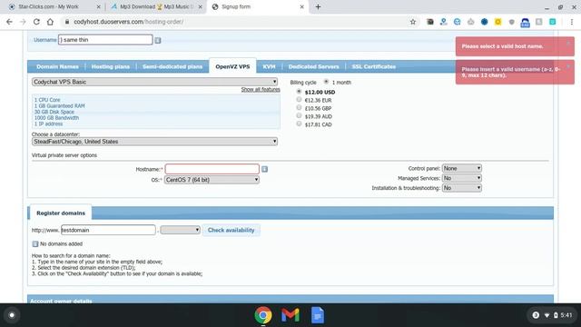Image resolution: width=581 pixels, height=327 pixels.
Task: Click the address bar showing codyhost.duoservers.com
Action: [233, 22]
